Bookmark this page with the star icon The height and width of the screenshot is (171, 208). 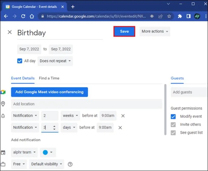click(x=169, y=16)
